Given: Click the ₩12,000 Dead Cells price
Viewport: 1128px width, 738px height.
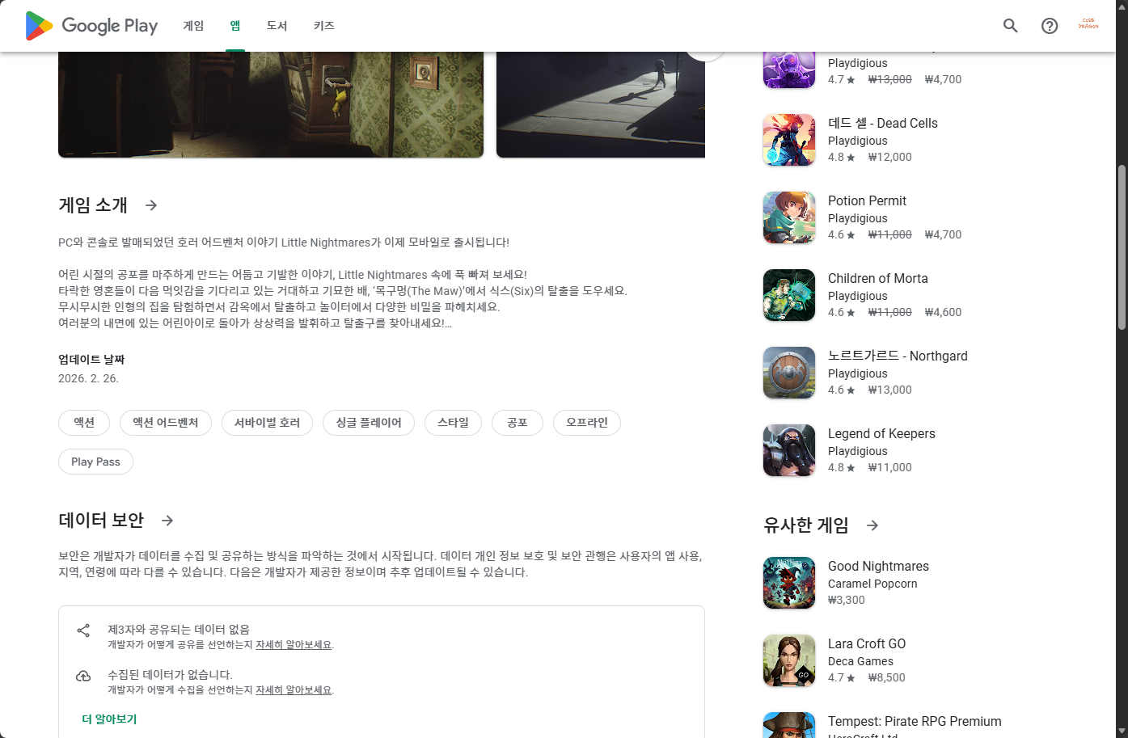Looking at the screenshot, I should (889, 157).
